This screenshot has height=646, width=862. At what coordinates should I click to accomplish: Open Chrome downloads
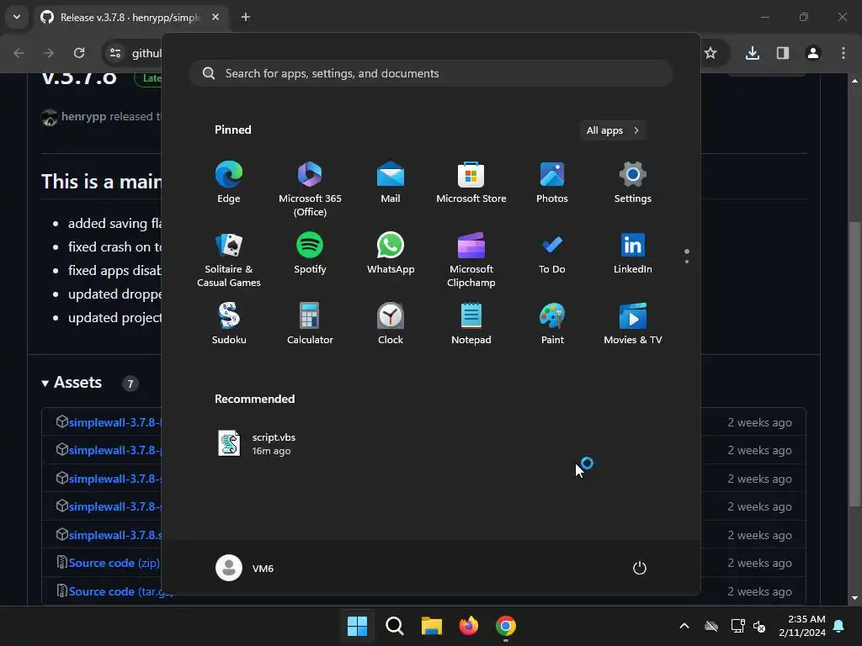pyautogui.click(x=752, y=53)
